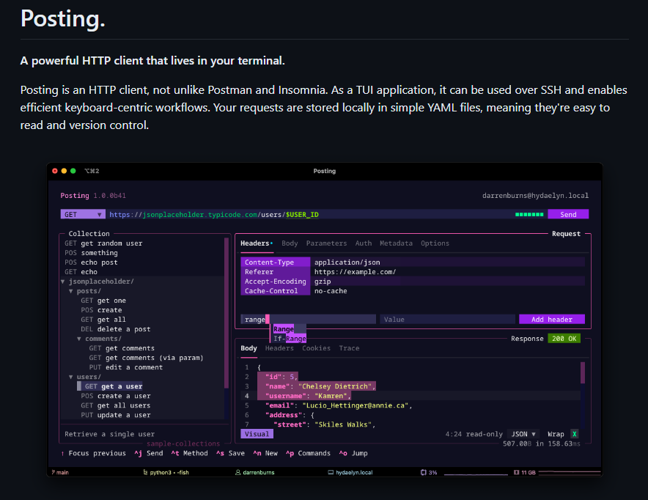Viewport: 648px width, 500px height.
Task: Toggle the Wrap X checkbox in response footer
Action: [575, 434]
